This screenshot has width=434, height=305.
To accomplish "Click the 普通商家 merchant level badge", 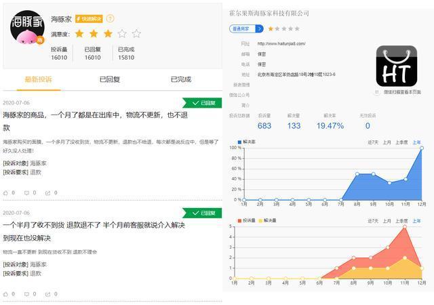I will [246, 28].
